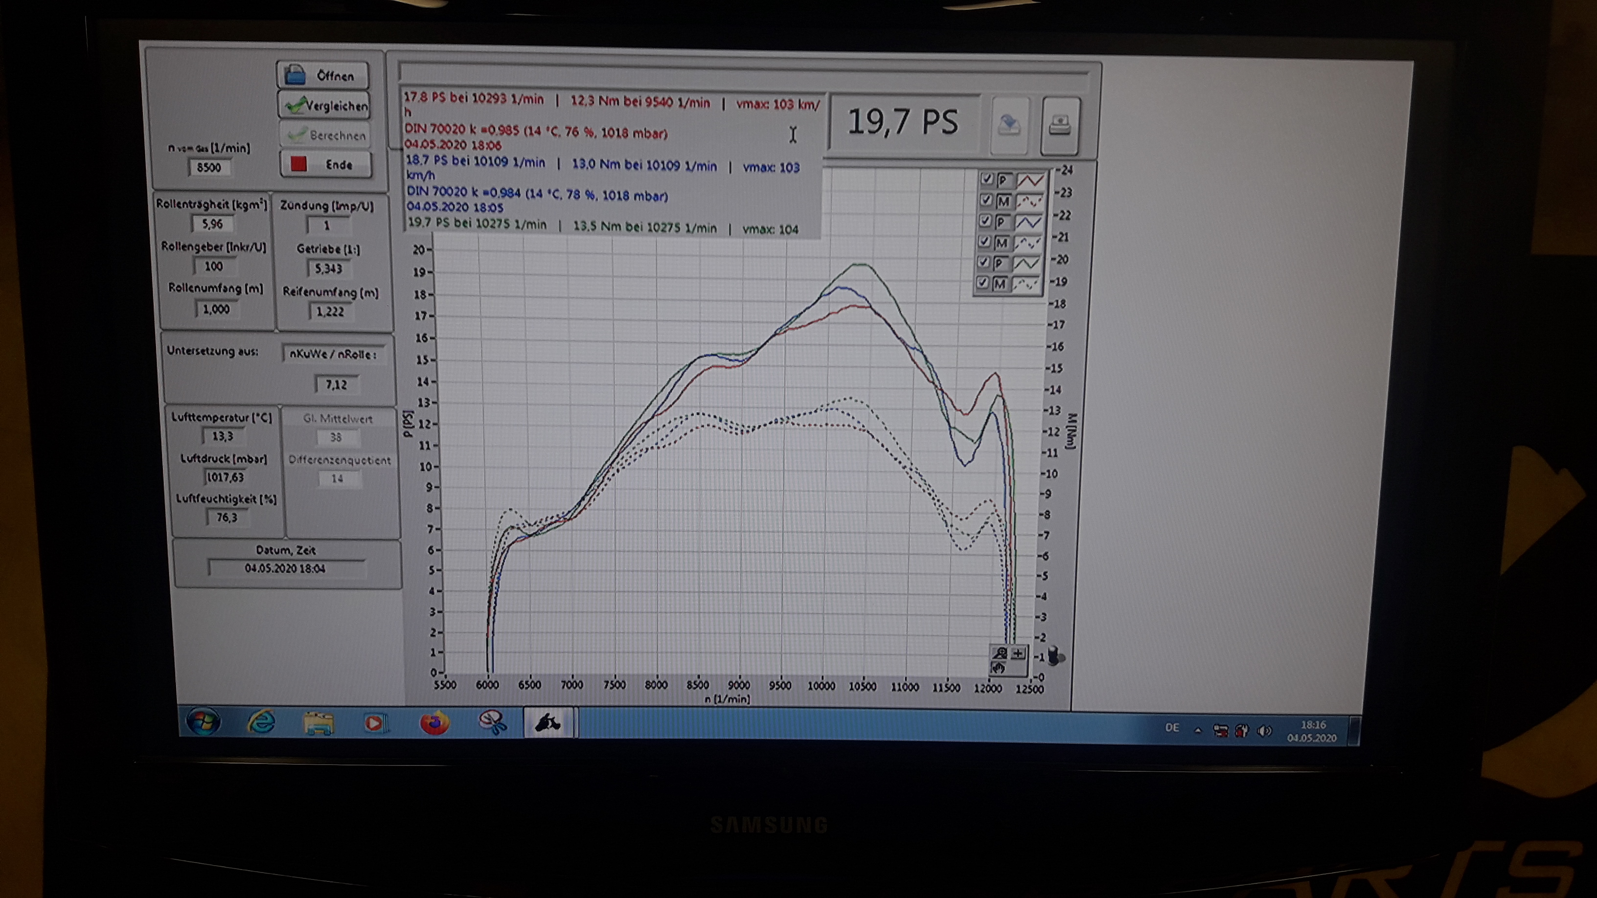
Task: Open the red dotted torque curve style
Action: tap(1030, 202)
